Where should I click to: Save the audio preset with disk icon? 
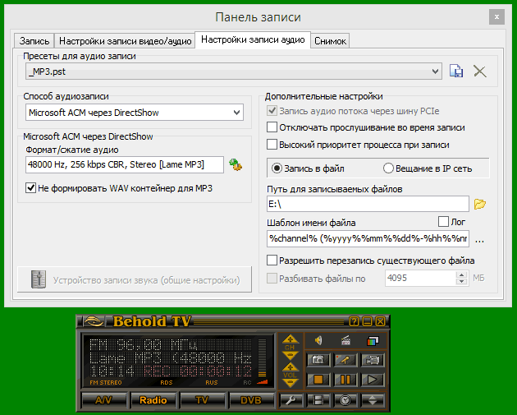[456, 71]
